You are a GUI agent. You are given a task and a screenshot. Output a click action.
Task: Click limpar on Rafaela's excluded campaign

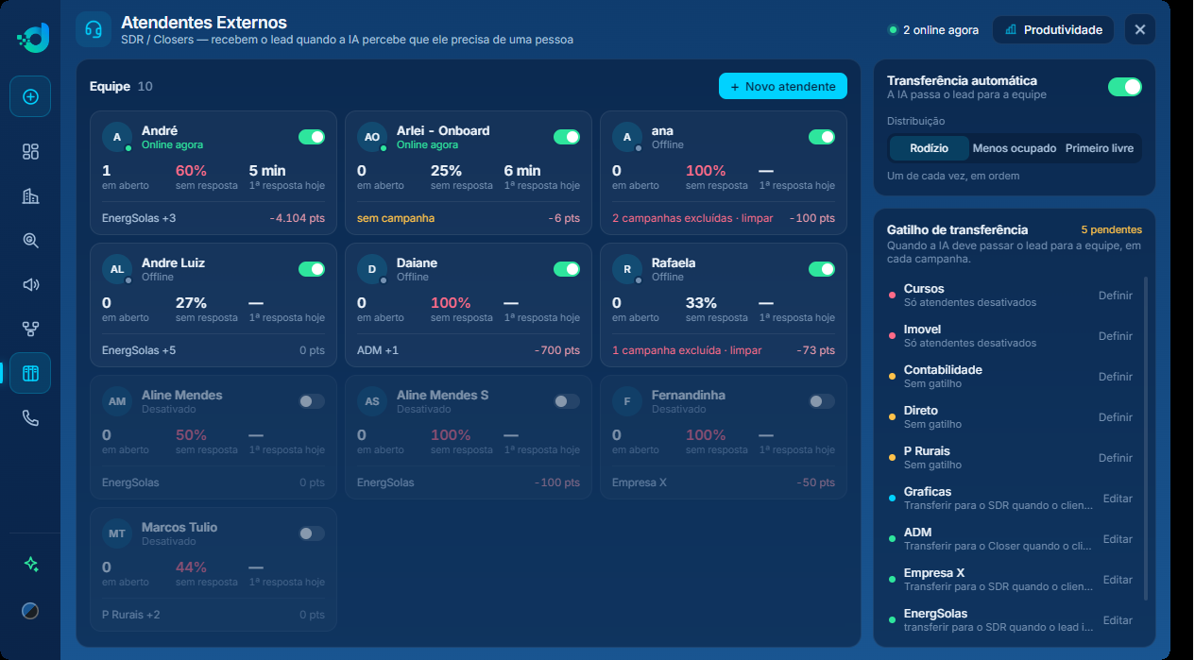click(x=745, y=350)
